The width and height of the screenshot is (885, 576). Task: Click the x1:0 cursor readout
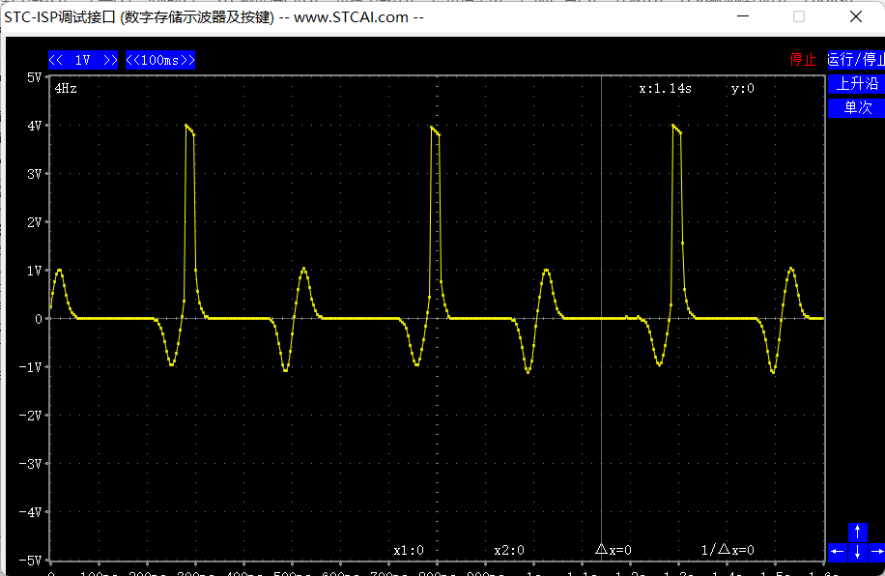(x=409, y=550)
